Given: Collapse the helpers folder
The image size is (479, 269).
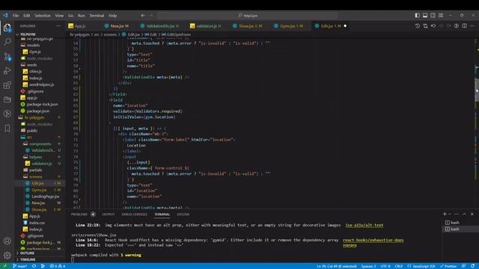Looking at the screenshot, I should click(x=35, y=157).
